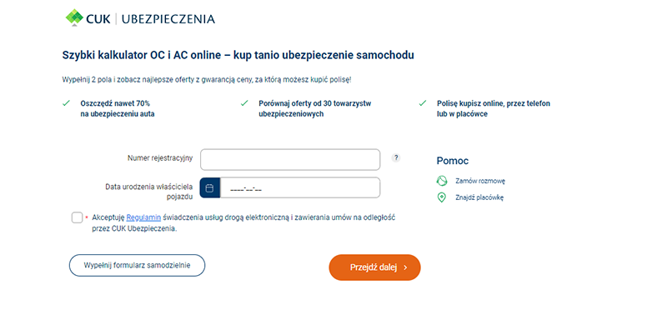
Task: Open the Zamów rozmowę link
Action: [480, 181]
